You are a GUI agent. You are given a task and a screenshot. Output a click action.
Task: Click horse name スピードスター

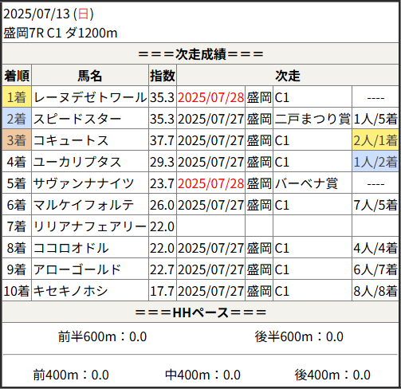(x=77, y=119)
